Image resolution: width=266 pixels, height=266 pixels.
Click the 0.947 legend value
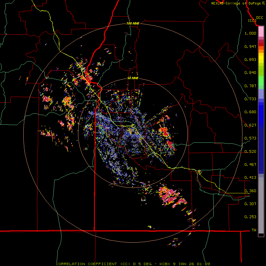(x=250, y=46)
